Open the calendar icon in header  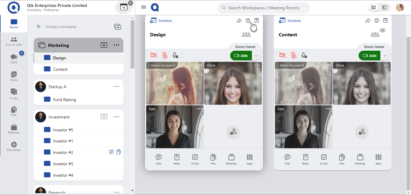(x=124, y=8)
